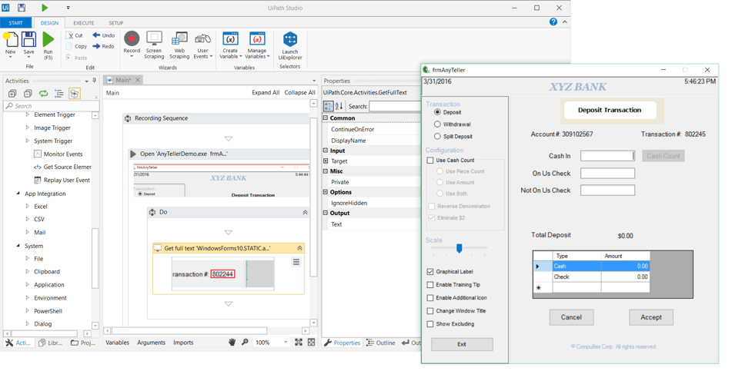Screen dimensions: 742x381
Task: Click the Manage Variables icon
Action: pyautogui.click(x=257, y=38)
